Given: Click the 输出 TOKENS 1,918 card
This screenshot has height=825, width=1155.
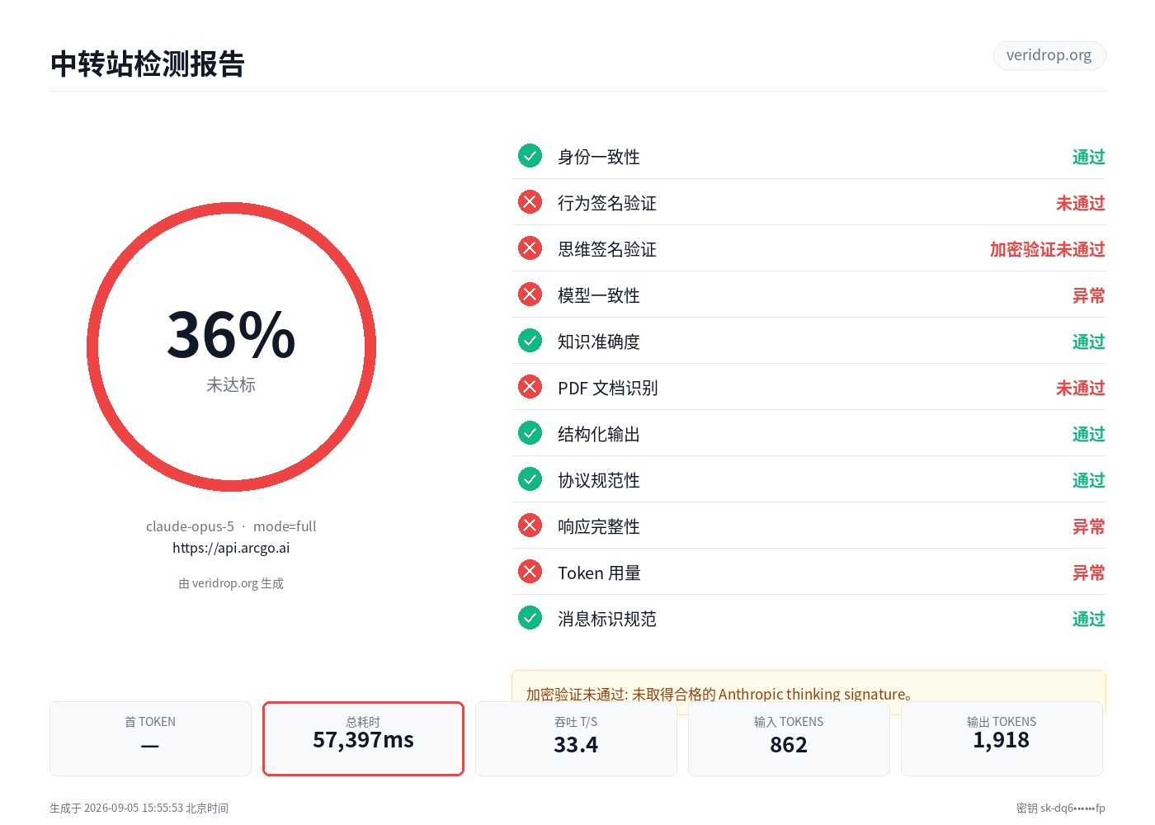Looking at the screenshot, I should point(1002,738).
